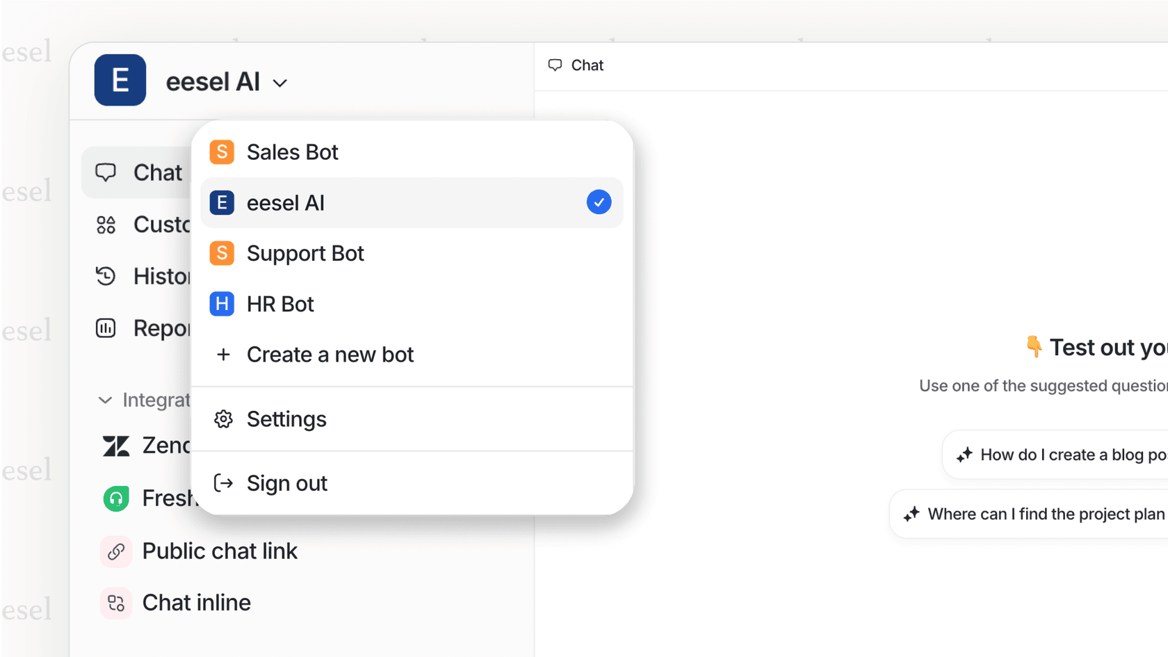Select the Zendesk integration icon
The image size is (1168, 657).
point(115,446)
